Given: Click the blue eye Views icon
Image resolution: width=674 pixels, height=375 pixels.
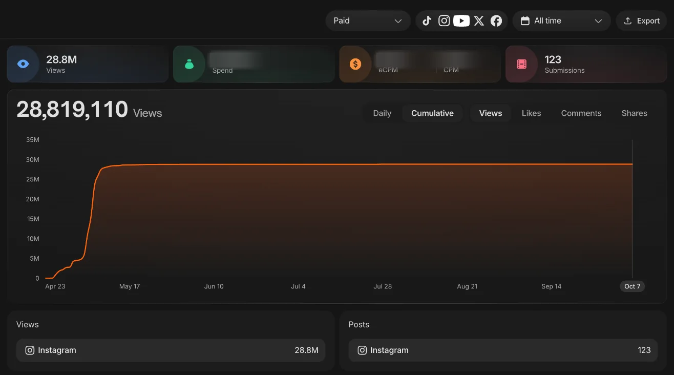Looking at the screenshot, I should [x=23, y=64].
